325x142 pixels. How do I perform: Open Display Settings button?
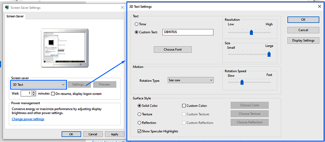coord(303,40)
